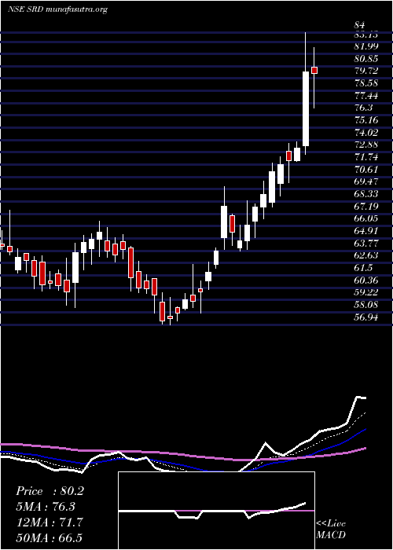Click the last red candle near 79.72

pyautogui.click(x=314, y=70)
